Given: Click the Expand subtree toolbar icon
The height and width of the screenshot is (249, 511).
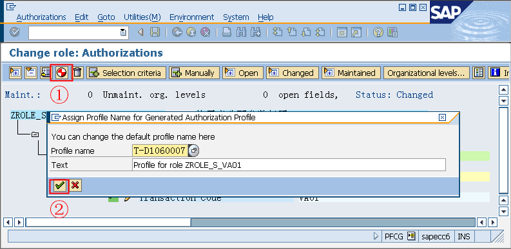Looking at the screenshot, I should pyautogui.click(x=15, y=73).
